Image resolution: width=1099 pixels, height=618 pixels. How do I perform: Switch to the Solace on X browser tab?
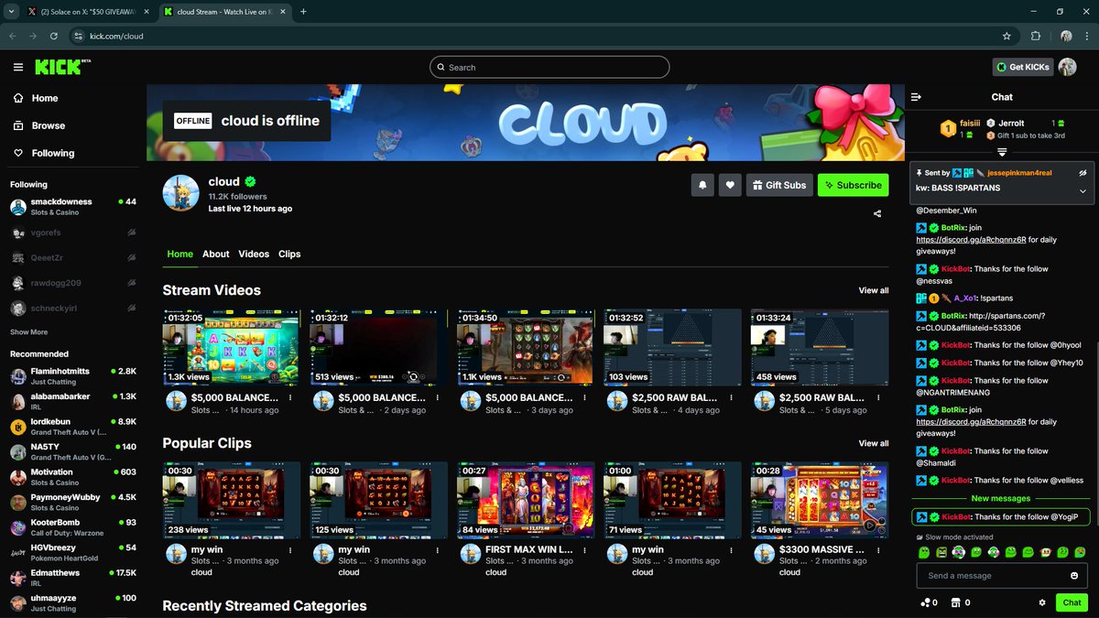coord(87,11)
